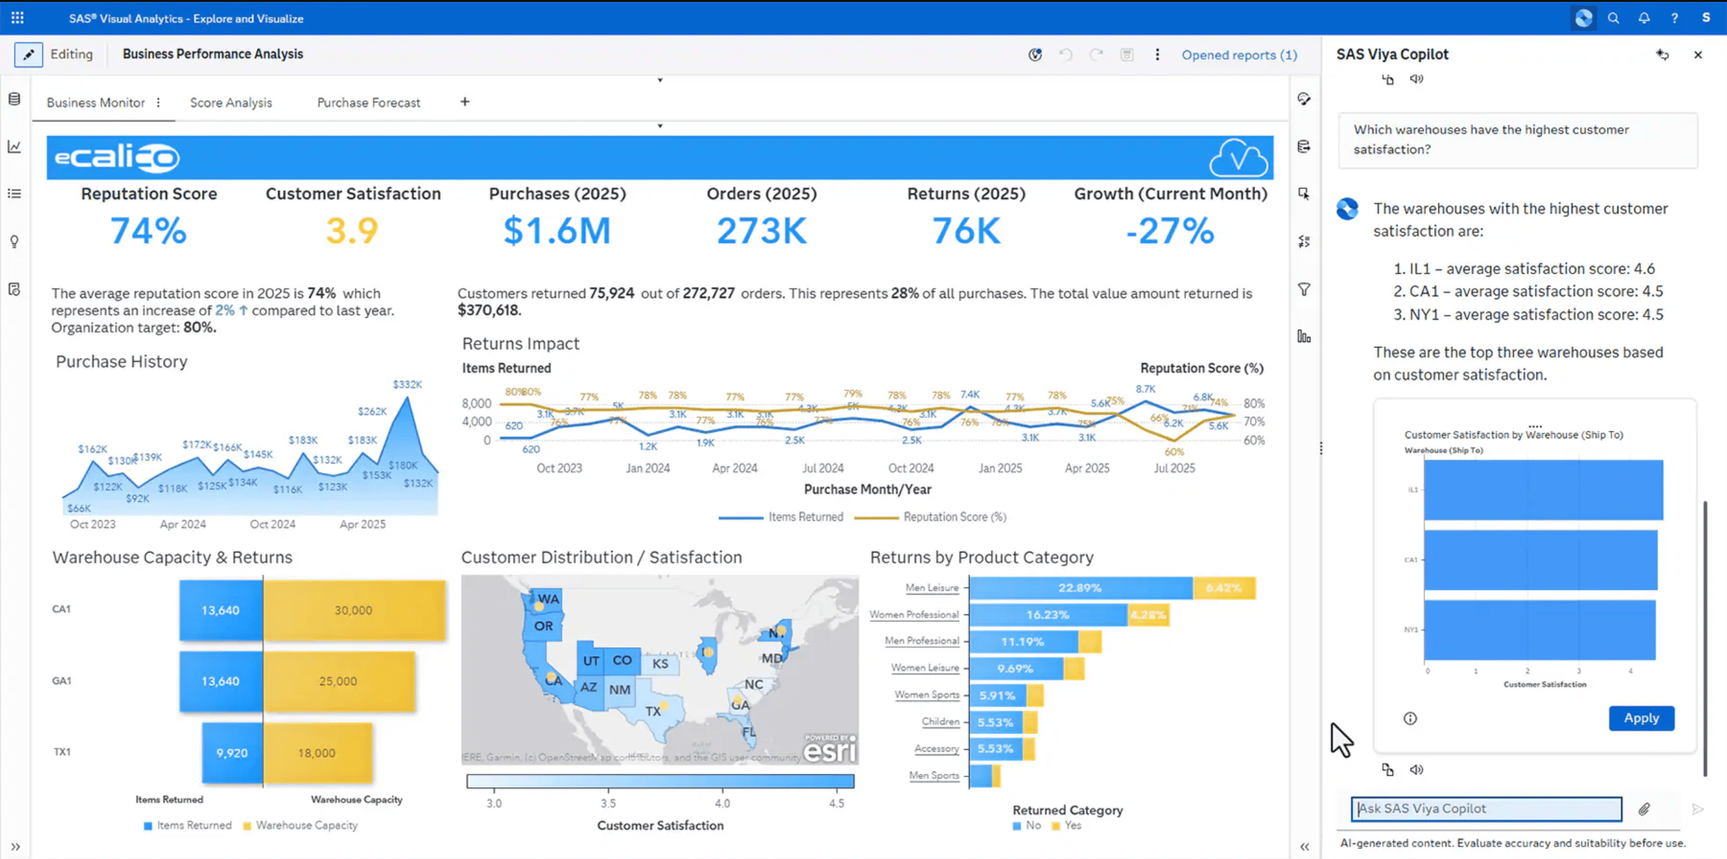
Task: Expand left pane with double chevron
Action: [15, 846]
